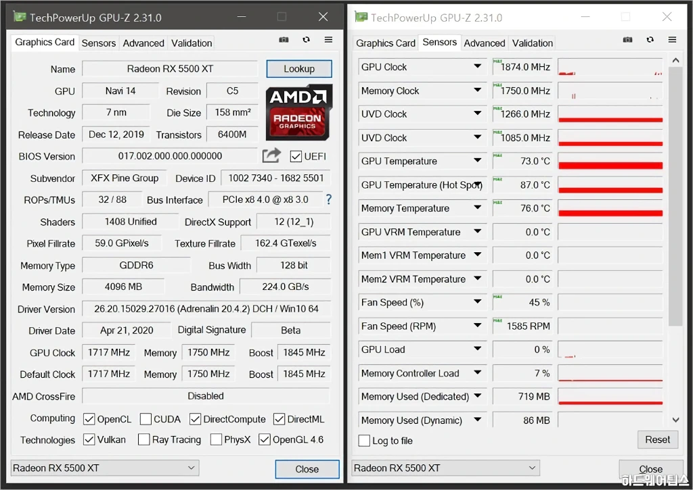Click camera icon in Sensors window

tap(627, 40)
